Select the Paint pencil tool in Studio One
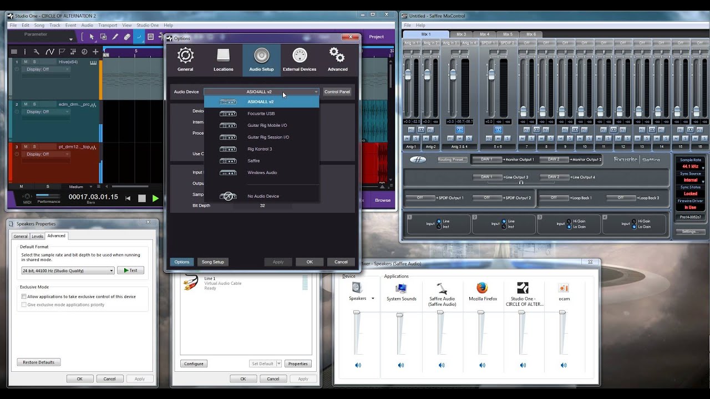Image resolution: width=710 pixels, height=399 pixels. coord(115,37)
